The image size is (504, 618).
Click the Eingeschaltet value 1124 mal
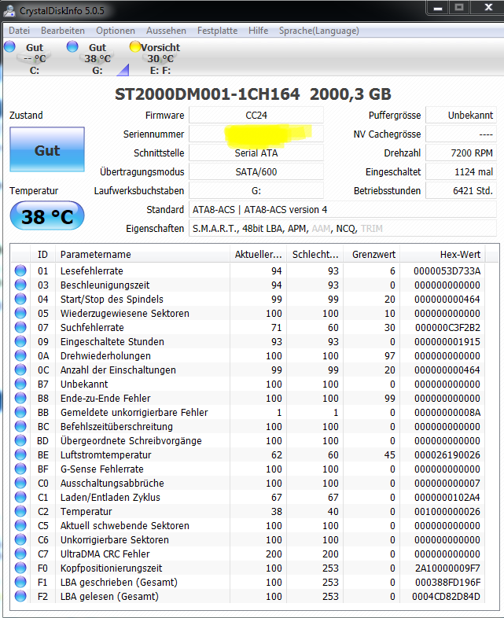461,172
